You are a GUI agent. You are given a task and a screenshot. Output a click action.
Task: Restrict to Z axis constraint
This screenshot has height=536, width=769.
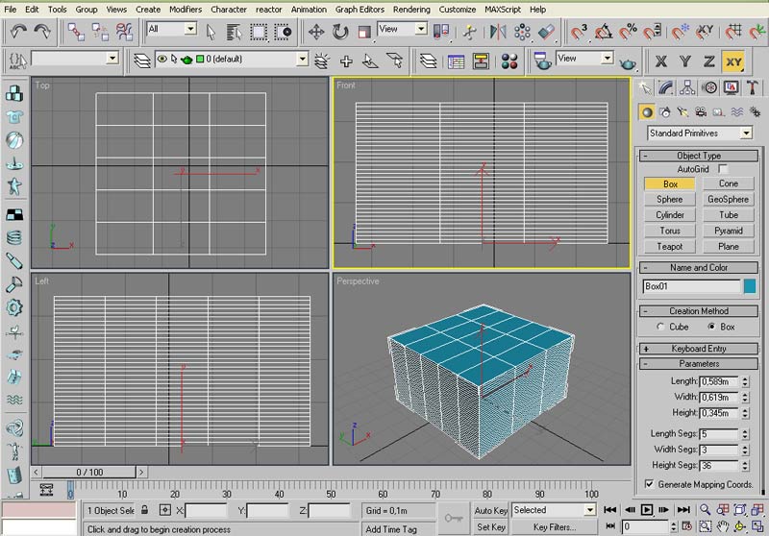(709, 61)
